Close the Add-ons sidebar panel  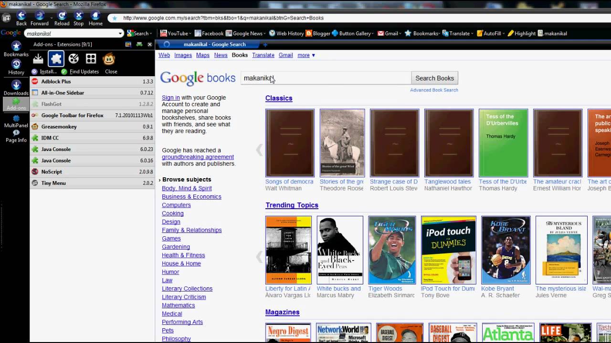point(149,44)
